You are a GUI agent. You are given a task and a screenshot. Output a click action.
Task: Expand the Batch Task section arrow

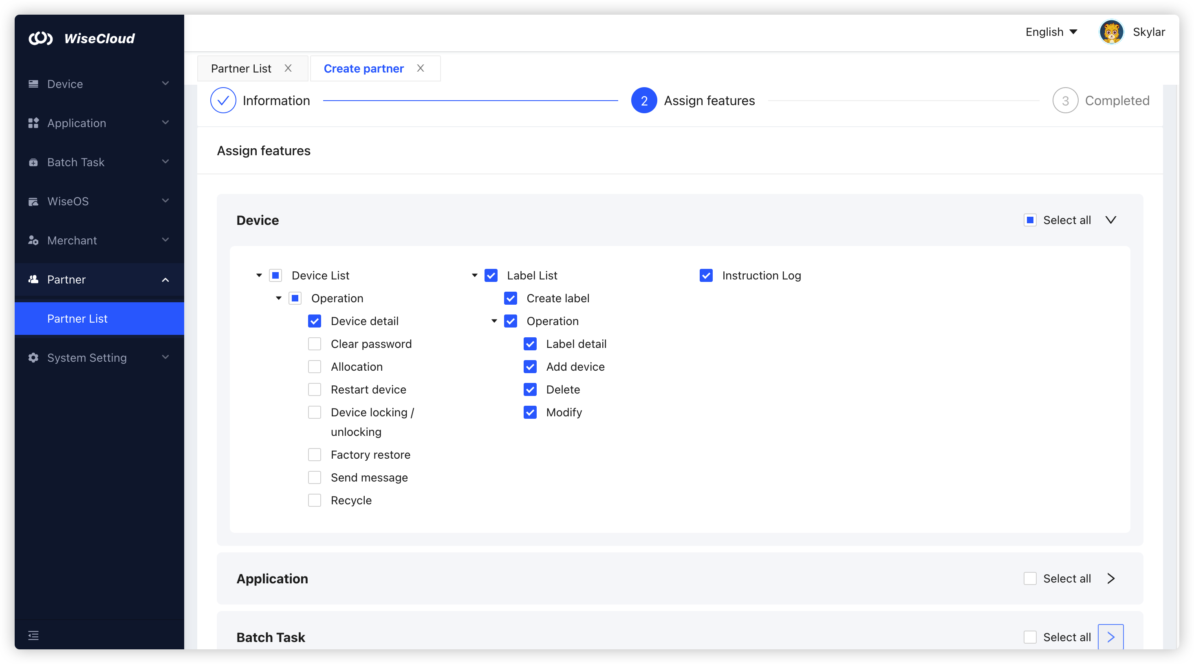pos(1110,637)
